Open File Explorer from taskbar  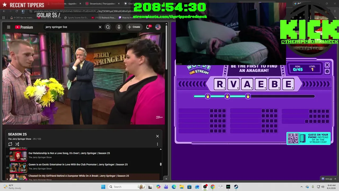182,187
